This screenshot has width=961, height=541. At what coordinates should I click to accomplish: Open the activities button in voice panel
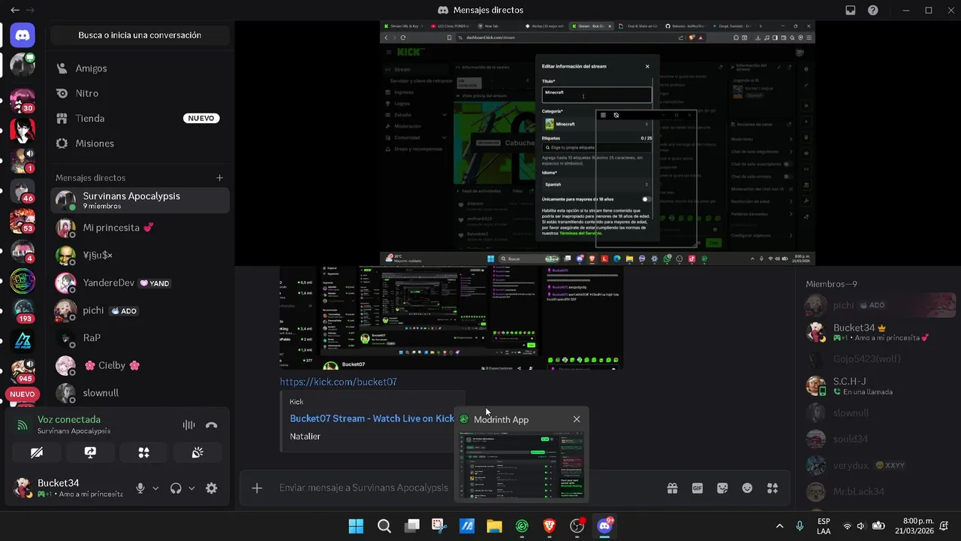pos(144,452)
